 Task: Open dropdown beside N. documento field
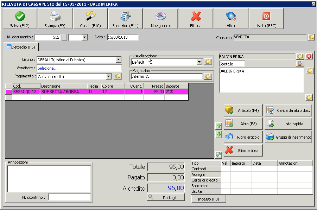[x=85, y=37]
